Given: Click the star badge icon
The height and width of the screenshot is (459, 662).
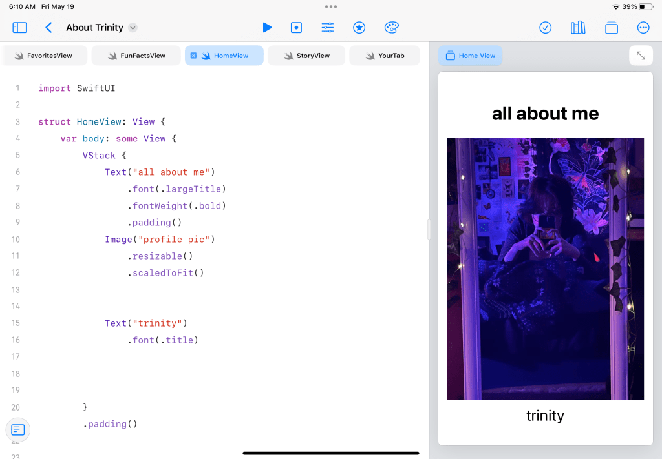Looking at the screenshot, I should (359, 28).
